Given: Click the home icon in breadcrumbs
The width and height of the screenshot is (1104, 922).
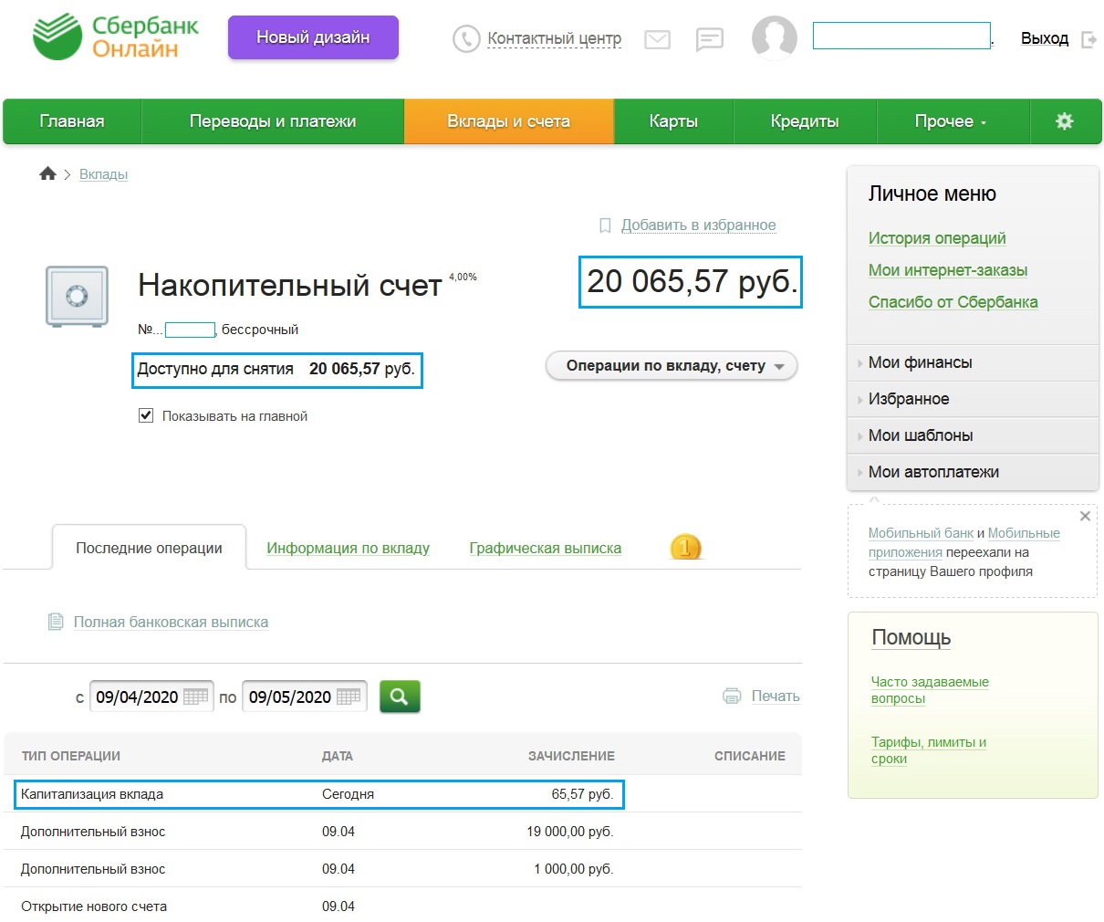Looking at the screenshot, I should tap(47, 174).
